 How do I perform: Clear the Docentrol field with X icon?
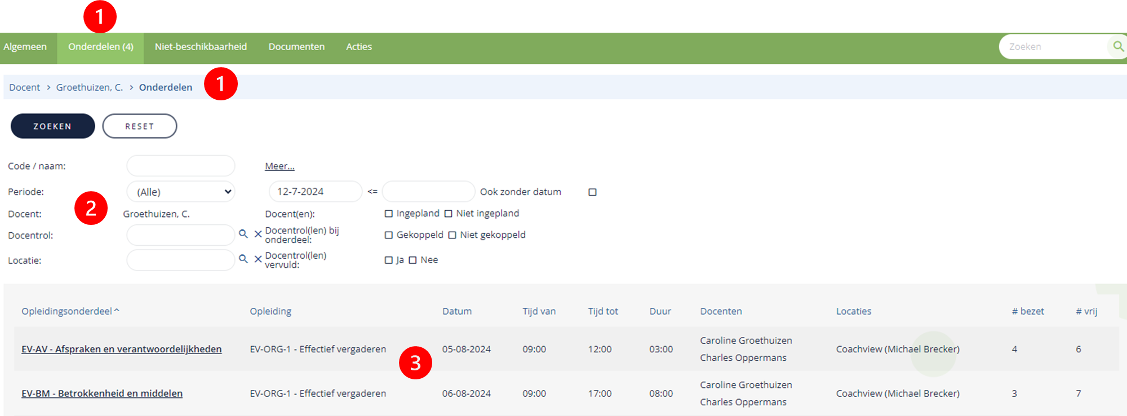[258, 234]
